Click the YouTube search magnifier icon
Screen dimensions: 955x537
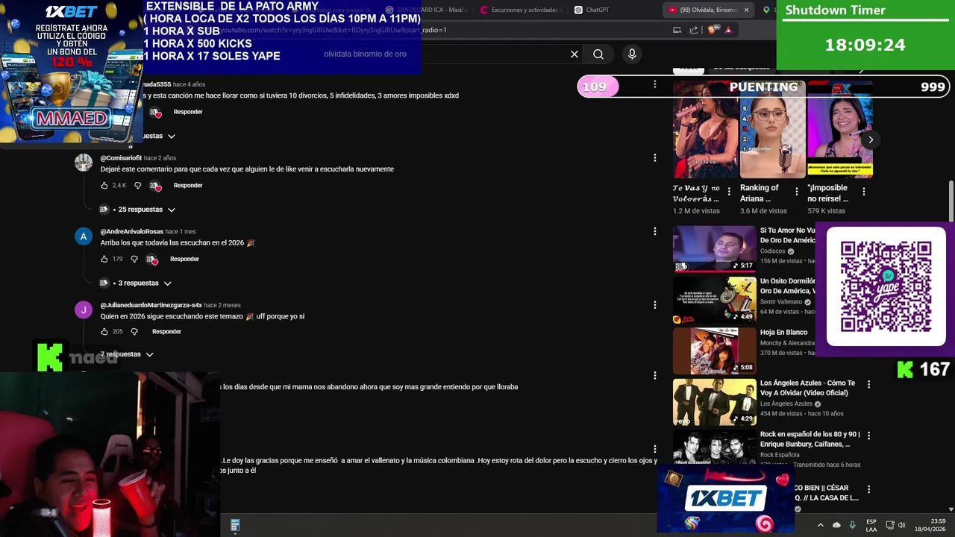598,54
